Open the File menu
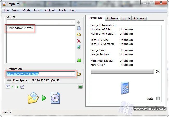Screen dimensions: 169x117 [6, 10]
